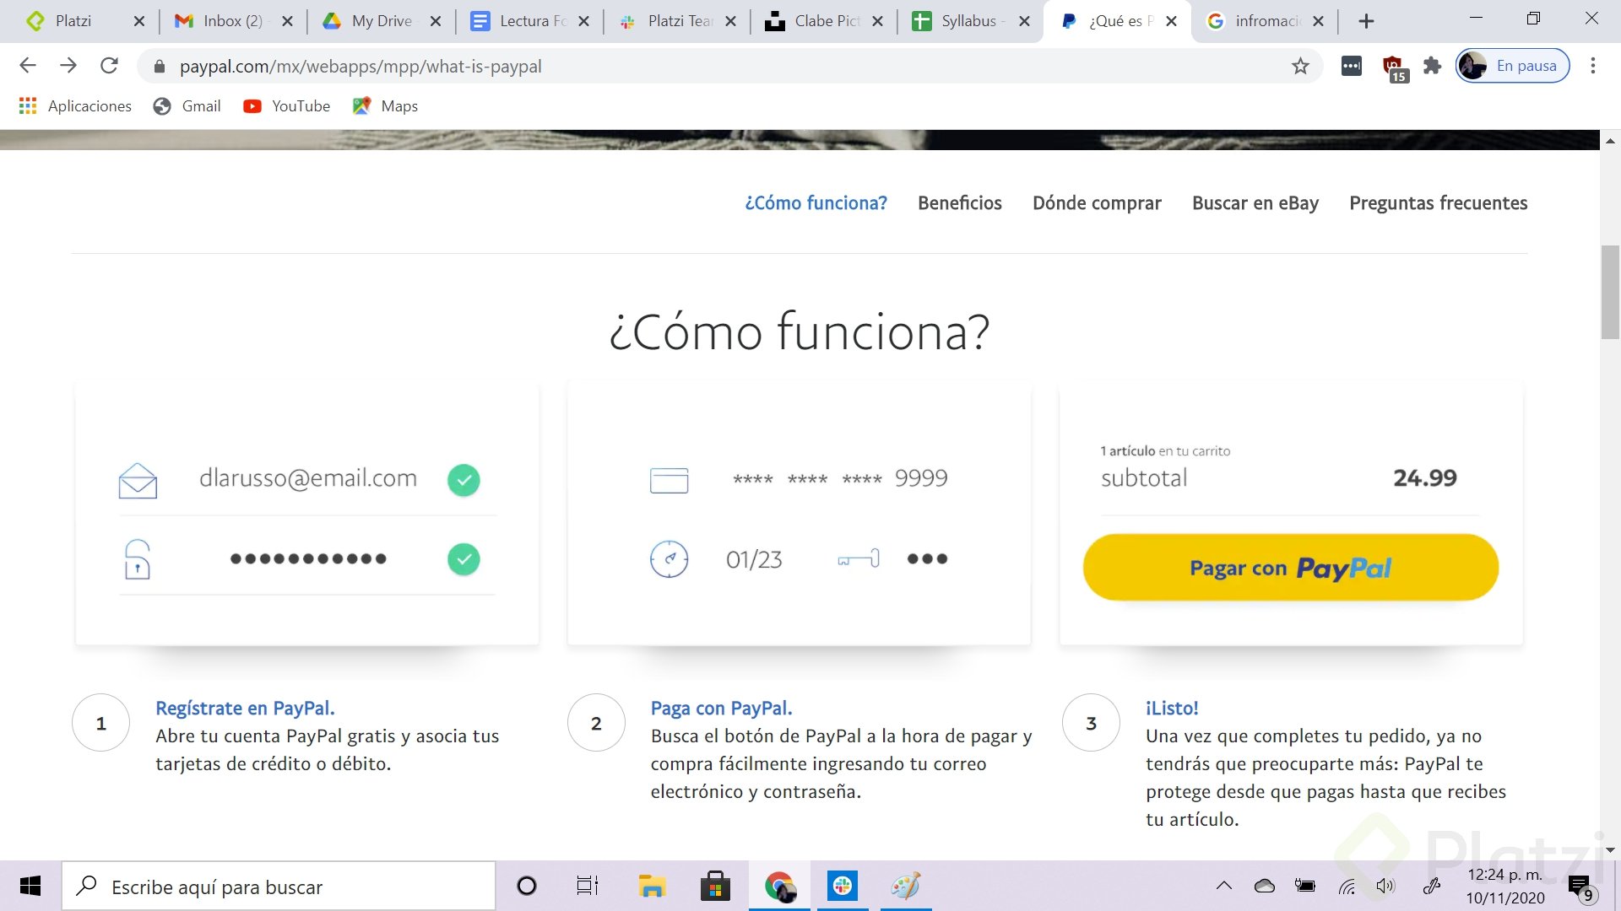Select the '¿Cómo funciona?' section link
The image size is (1621, 911).
click(x=816, y=203)
